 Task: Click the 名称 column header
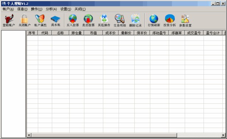point(61,33)
